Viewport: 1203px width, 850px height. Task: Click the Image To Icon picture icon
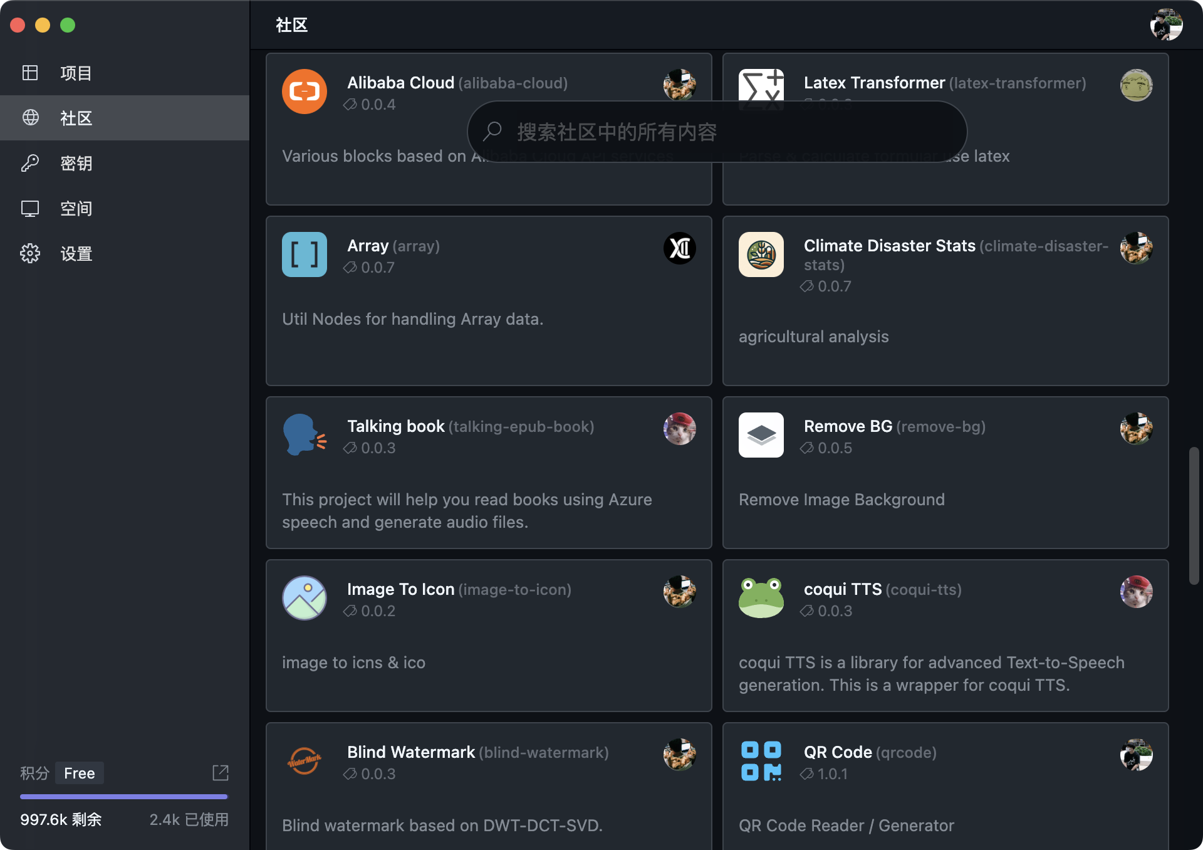coord(305,597)
